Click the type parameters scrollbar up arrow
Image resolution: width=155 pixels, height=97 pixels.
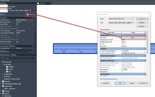pyautogui.click(x=147, y=32)
